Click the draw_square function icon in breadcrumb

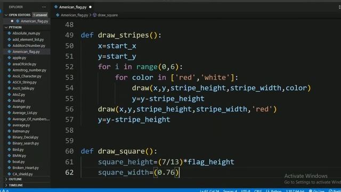pyautogui.click(x=95, y=15)
